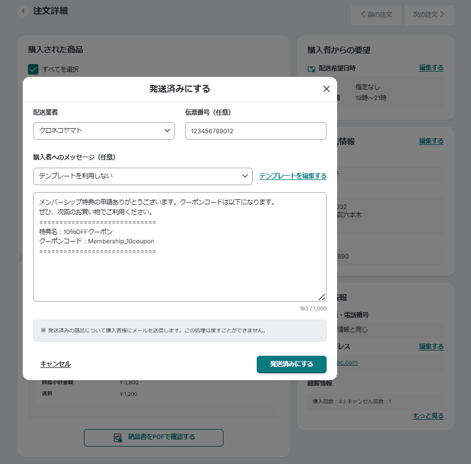The width and height of the screenshot is (471, 464).
Task: Click the green 発送済みにする button
Action: click(291, 364)
